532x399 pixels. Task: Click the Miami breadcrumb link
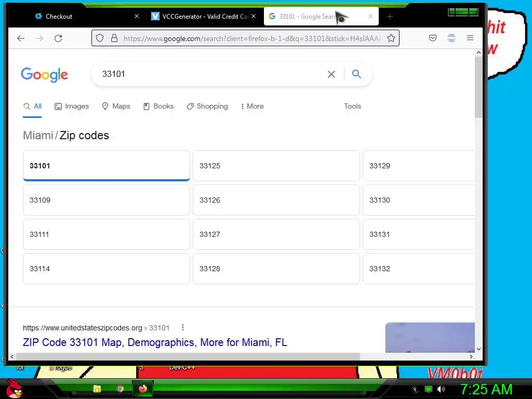pos(38,136)
